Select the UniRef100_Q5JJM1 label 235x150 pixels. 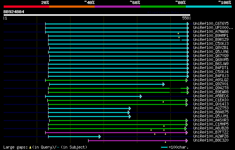coord(211,116)
